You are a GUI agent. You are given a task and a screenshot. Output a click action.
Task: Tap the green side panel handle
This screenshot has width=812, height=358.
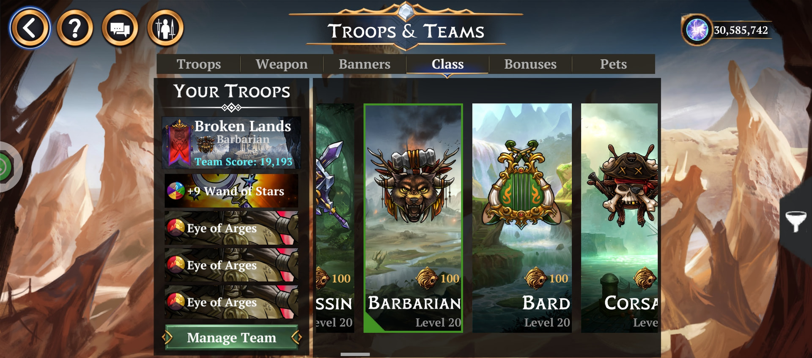pyautogui.click(x=8, y=167)
